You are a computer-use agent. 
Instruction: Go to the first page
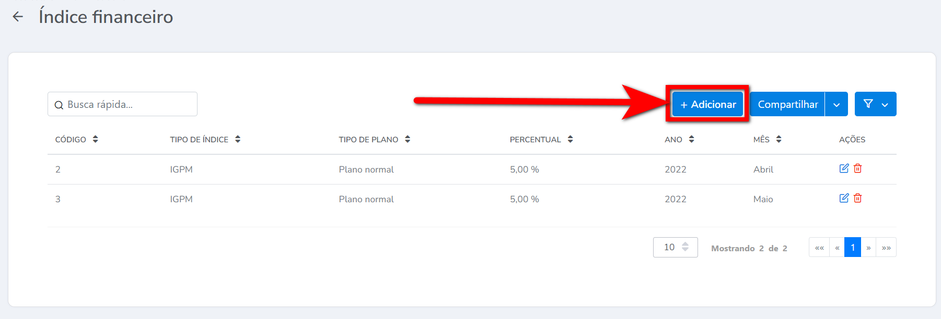click(819, 247)
